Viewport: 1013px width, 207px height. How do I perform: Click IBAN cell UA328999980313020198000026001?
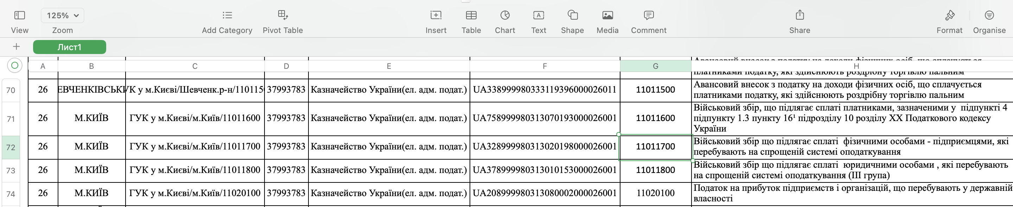[544, 147]
